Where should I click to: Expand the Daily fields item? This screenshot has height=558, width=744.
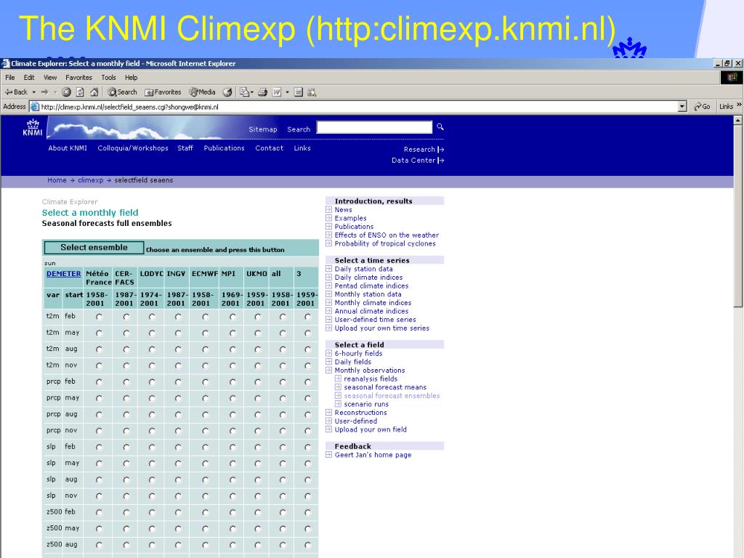pyautogui.click(x=329, y=362)
